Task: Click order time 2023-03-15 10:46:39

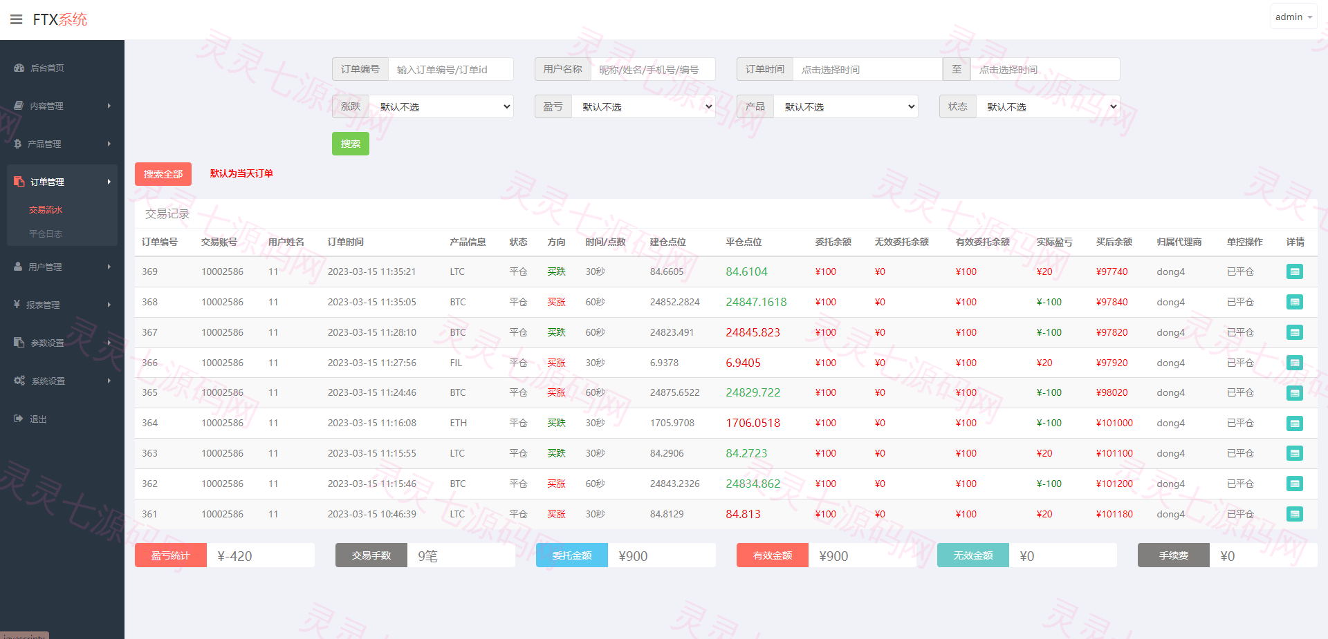Action: pyautogui.click(x=372, y=514)
